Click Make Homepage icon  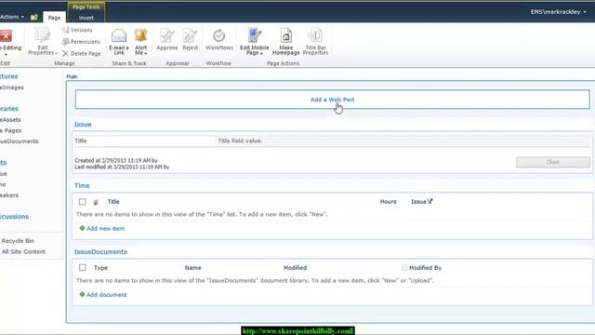(285, 35)
